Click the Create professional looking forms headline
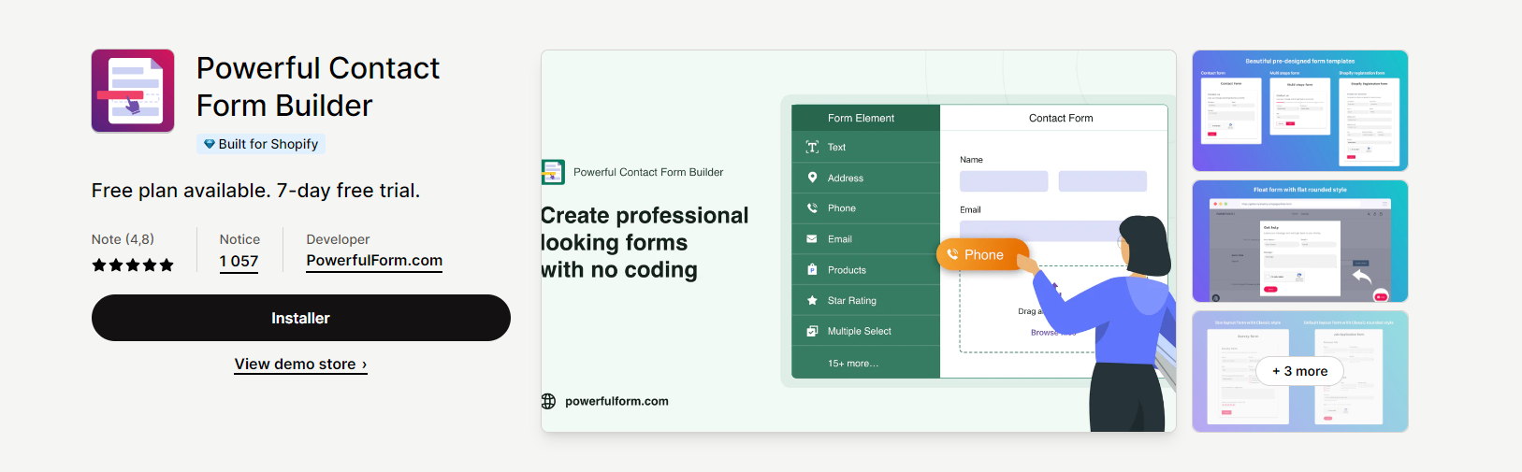This screenshot has width=1522, height=472. (x=645, y=242)
